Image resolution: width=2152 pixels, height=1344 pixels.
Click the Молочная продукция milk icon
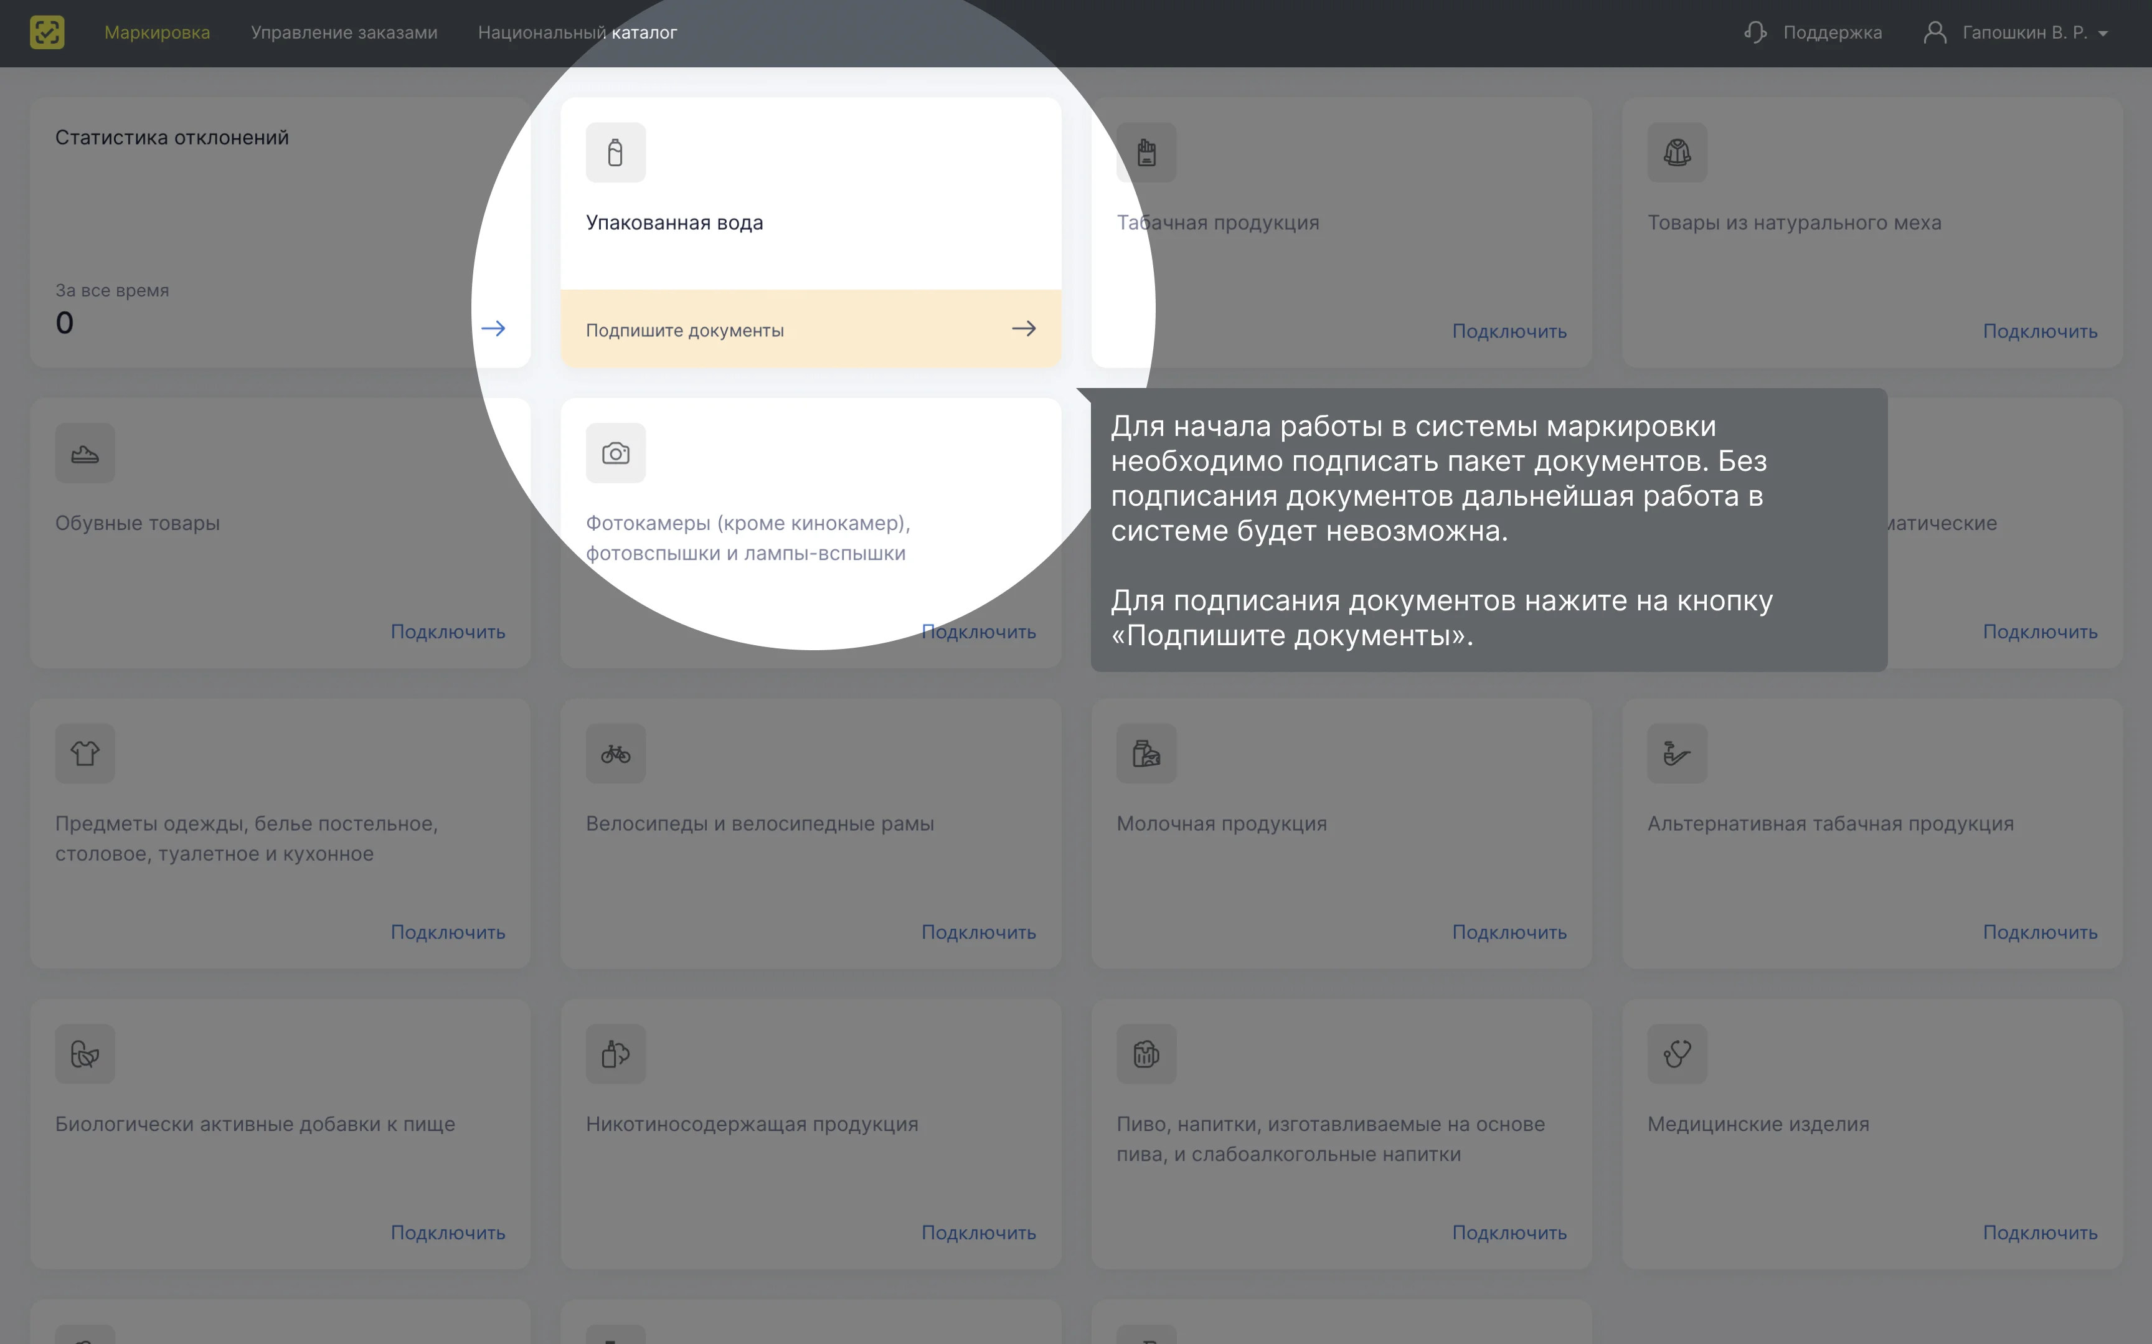1146,754
